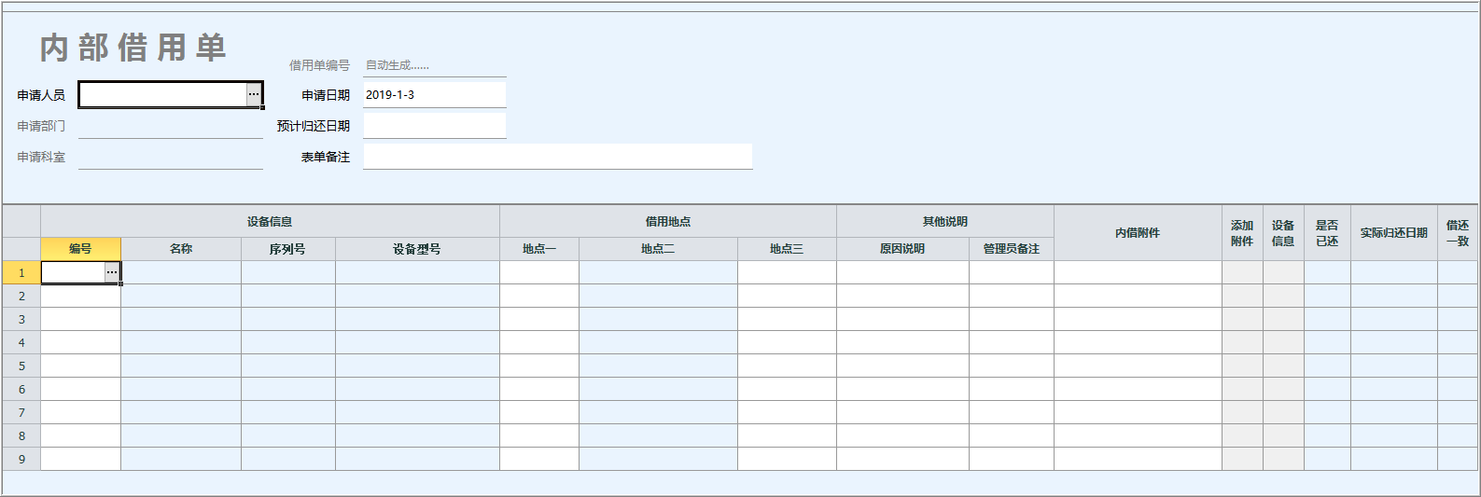
Task: Click the 管理员备注 cell in row 2
Action: coord(1012,296)
